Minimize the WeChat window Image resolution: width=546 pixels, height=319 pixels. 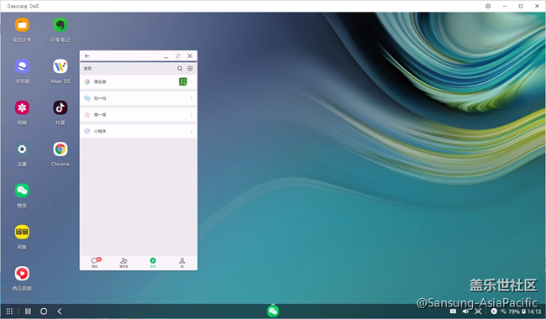click(166, 56)
